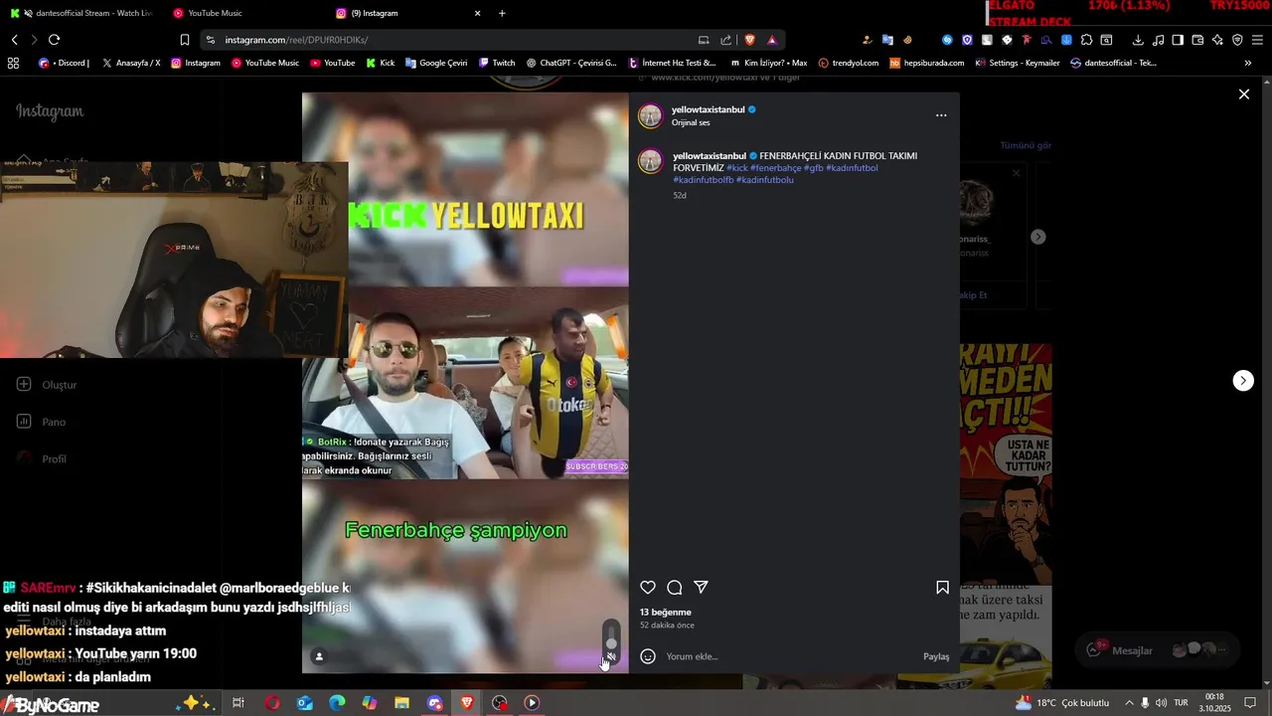Open Profil in the Instagram sidebar

click(42, 459)
